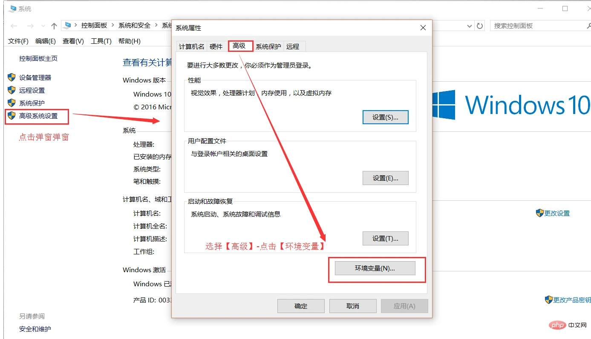
Task: Refresh the address bar
Action: (x=479, y=26)
